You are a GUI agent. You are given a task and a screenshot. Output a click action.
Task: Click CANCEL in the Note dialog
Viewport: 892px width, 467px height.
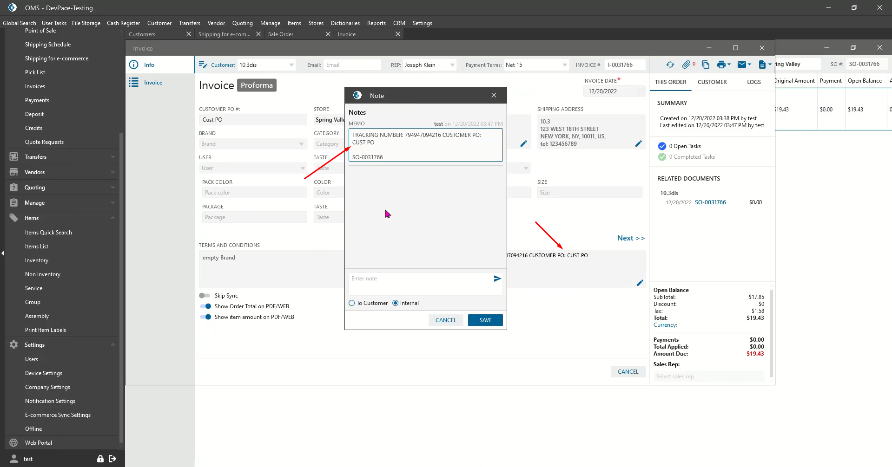(x=446, y=320)
